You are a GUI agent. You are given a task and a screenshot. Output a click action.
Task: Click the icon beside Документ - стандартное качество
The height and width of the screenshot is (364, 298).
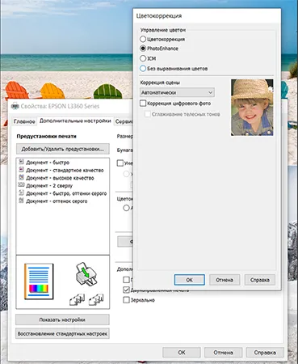pos(21,170)
